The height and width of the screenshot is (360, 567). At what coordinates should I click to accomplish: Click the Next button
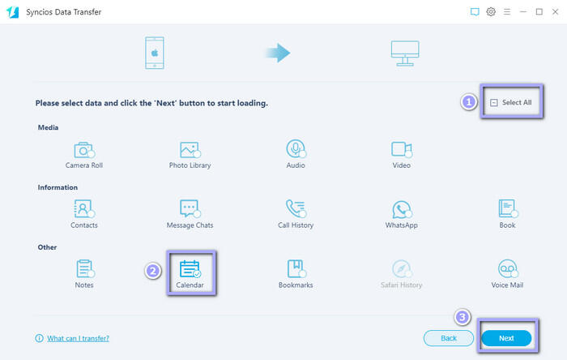point(506,338)
